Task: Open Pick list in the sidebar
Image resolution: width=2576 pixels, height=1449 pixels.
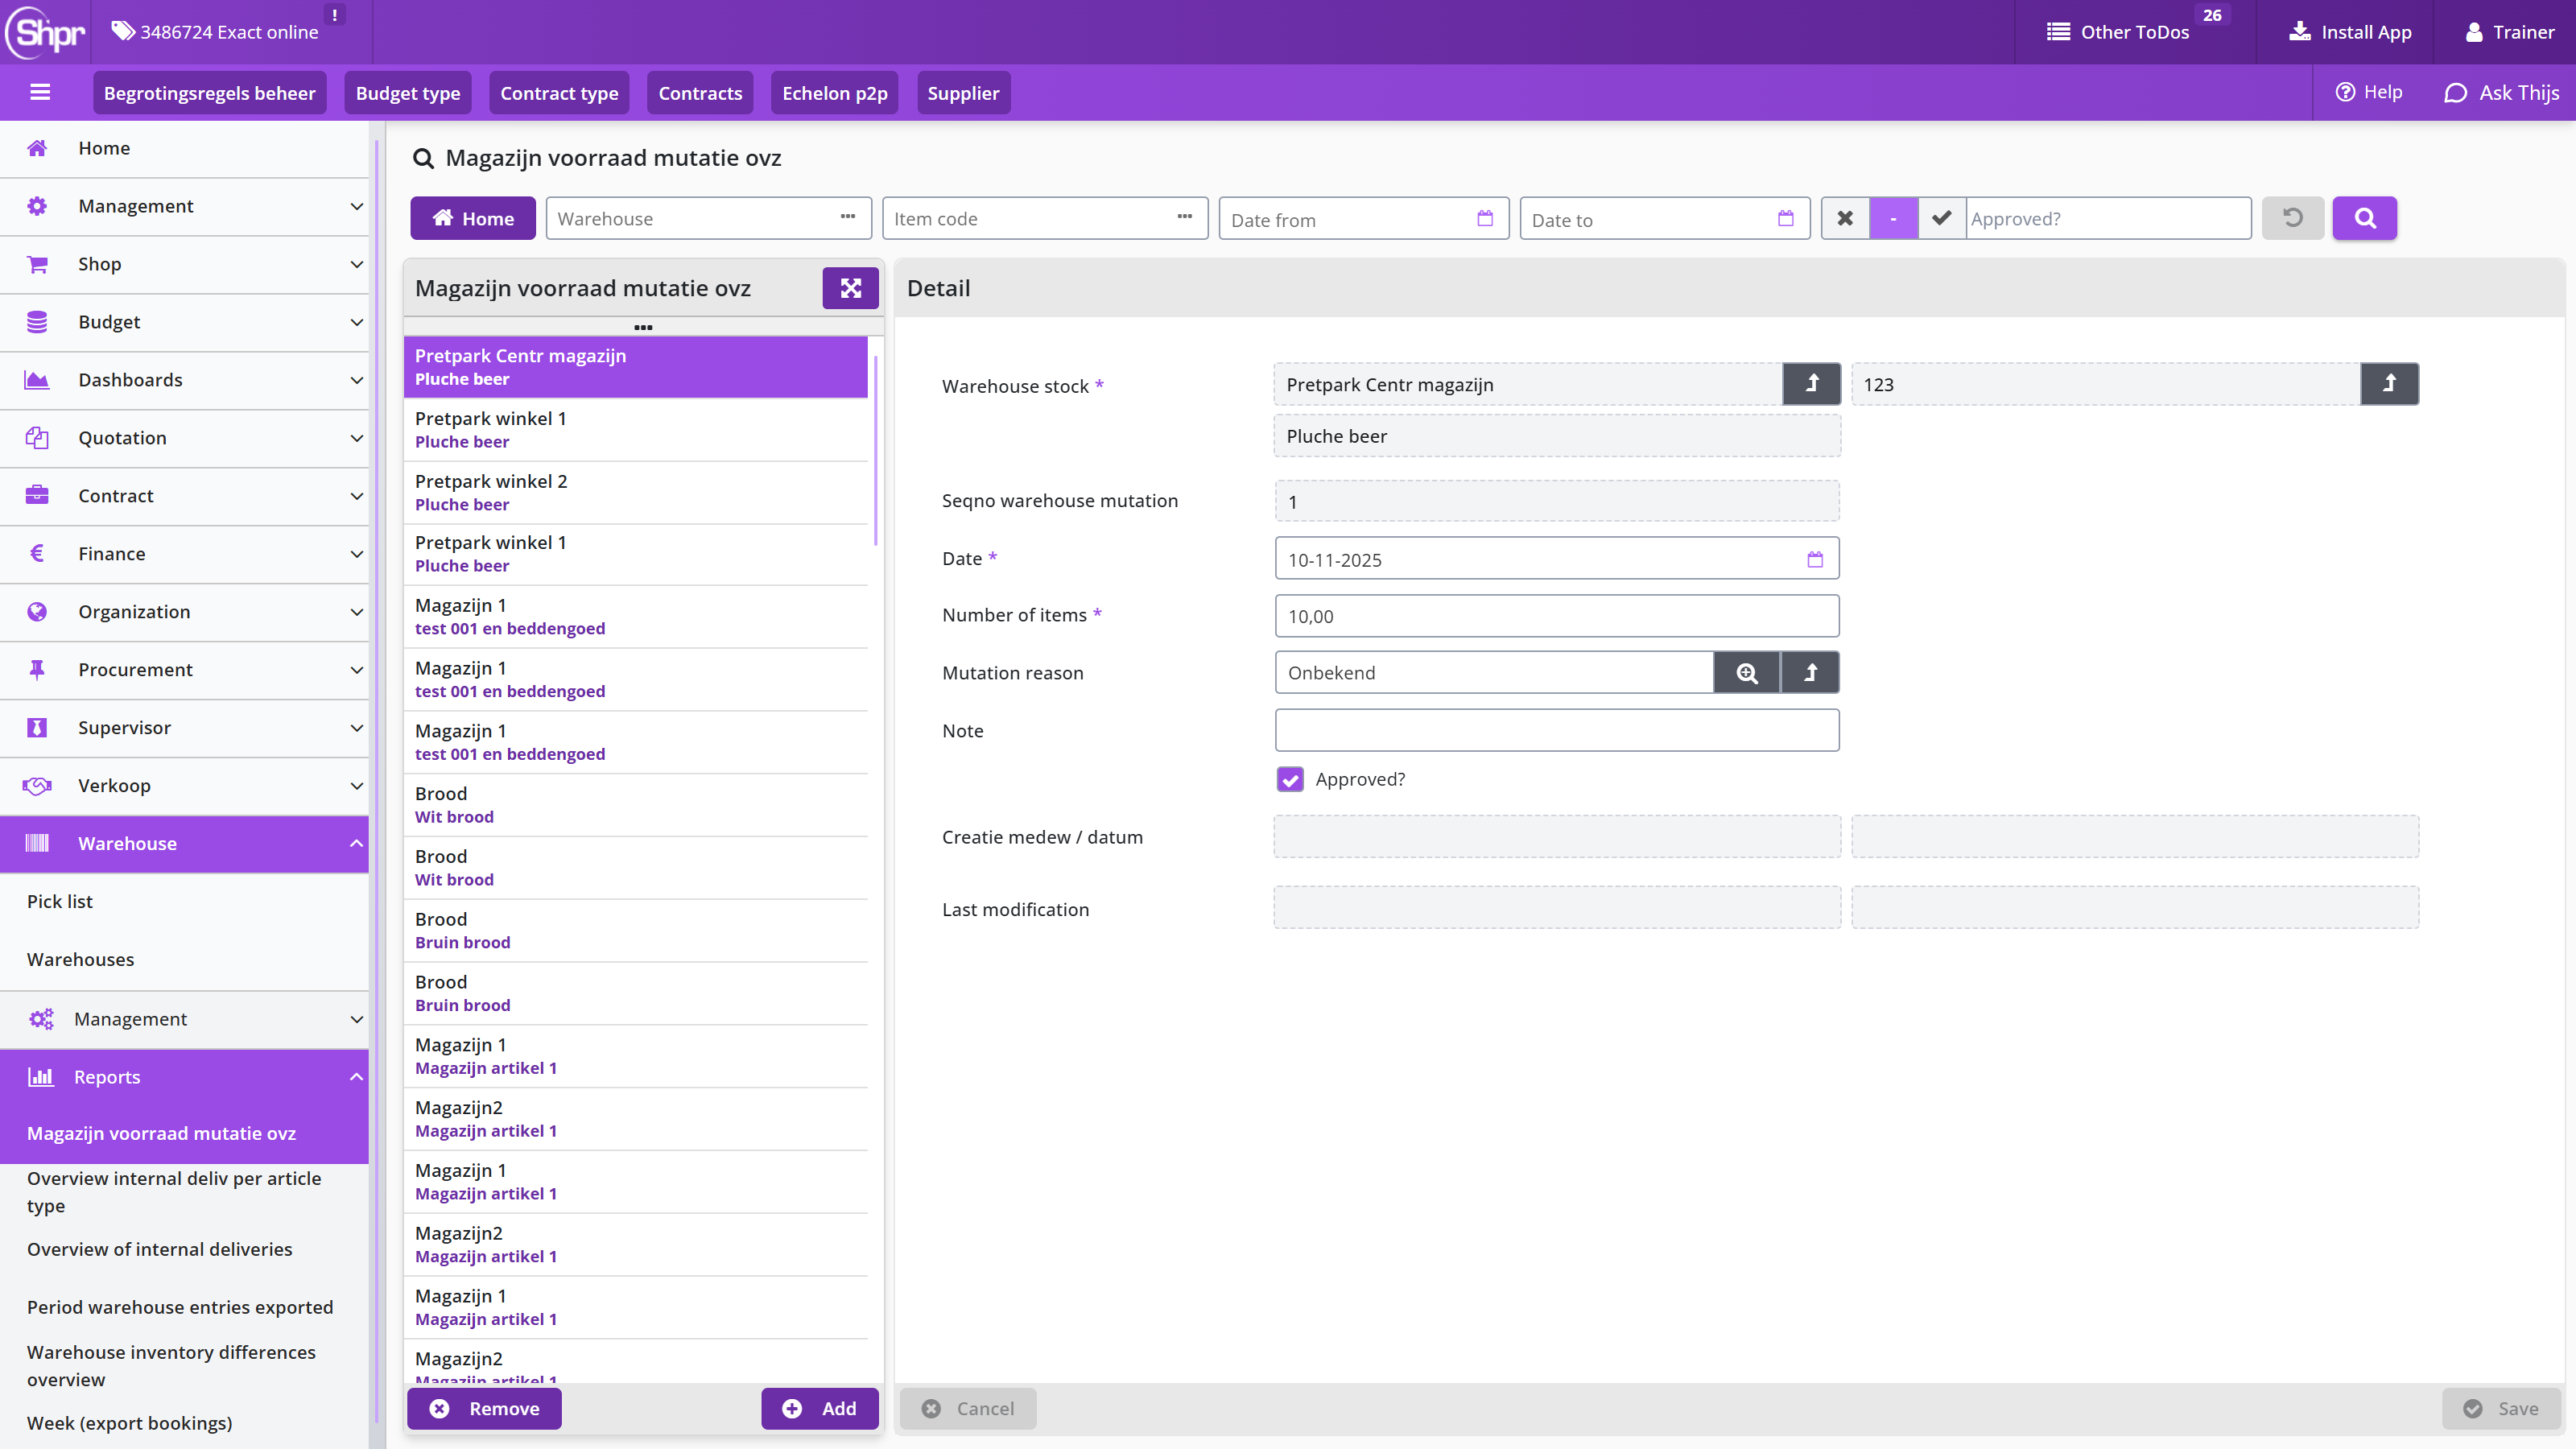Action: point(60,901)
